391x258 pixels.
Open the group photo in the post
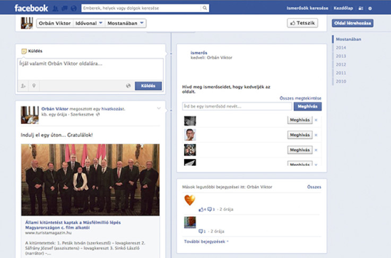click(x=90, y=180)
